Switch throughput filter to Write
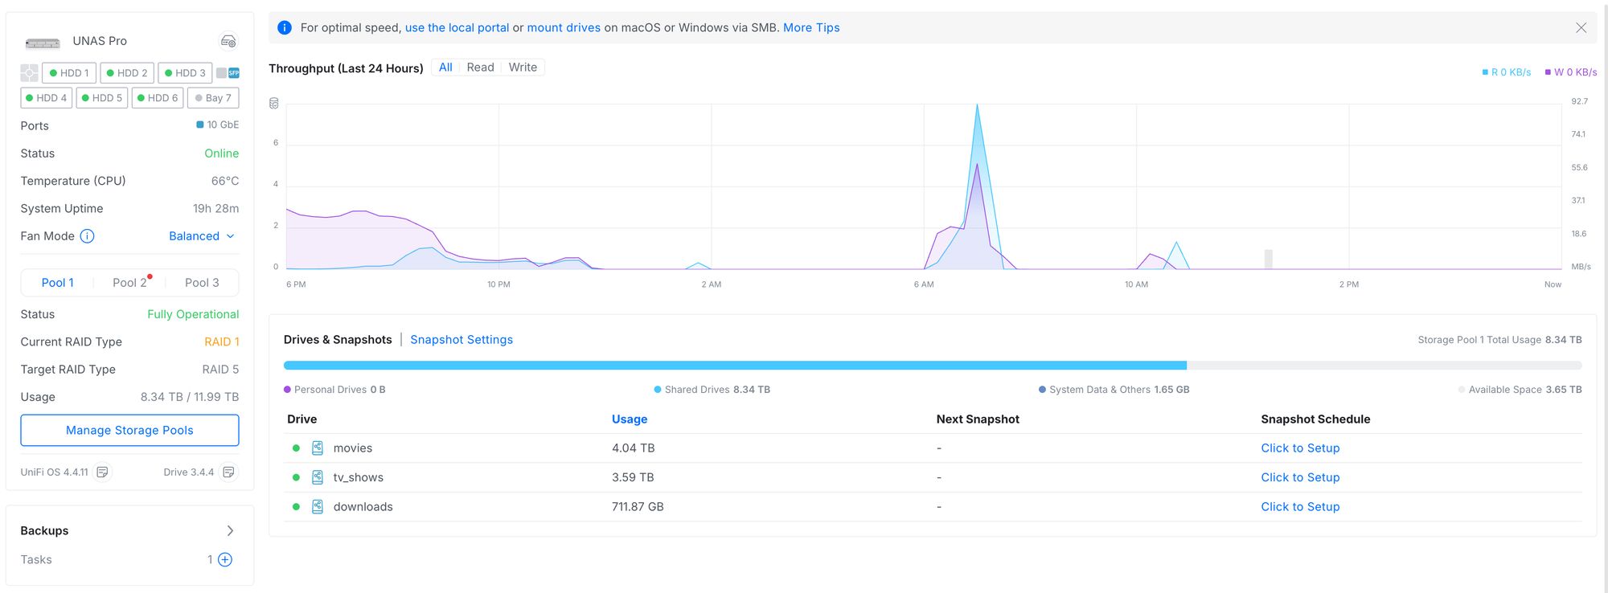 (523, 67)
